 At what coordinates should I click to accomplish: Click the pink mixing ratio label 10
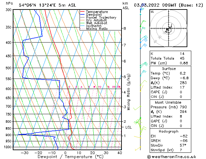[100, 87]
